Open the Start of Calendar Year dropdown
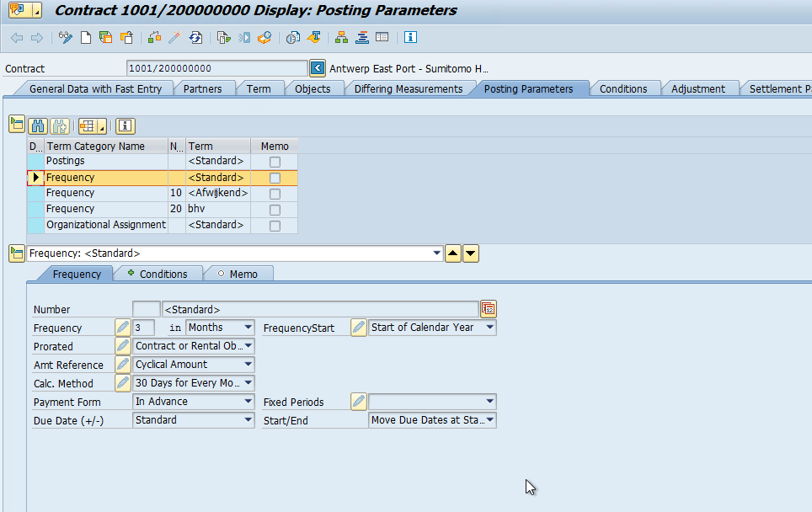 [489, 328]
